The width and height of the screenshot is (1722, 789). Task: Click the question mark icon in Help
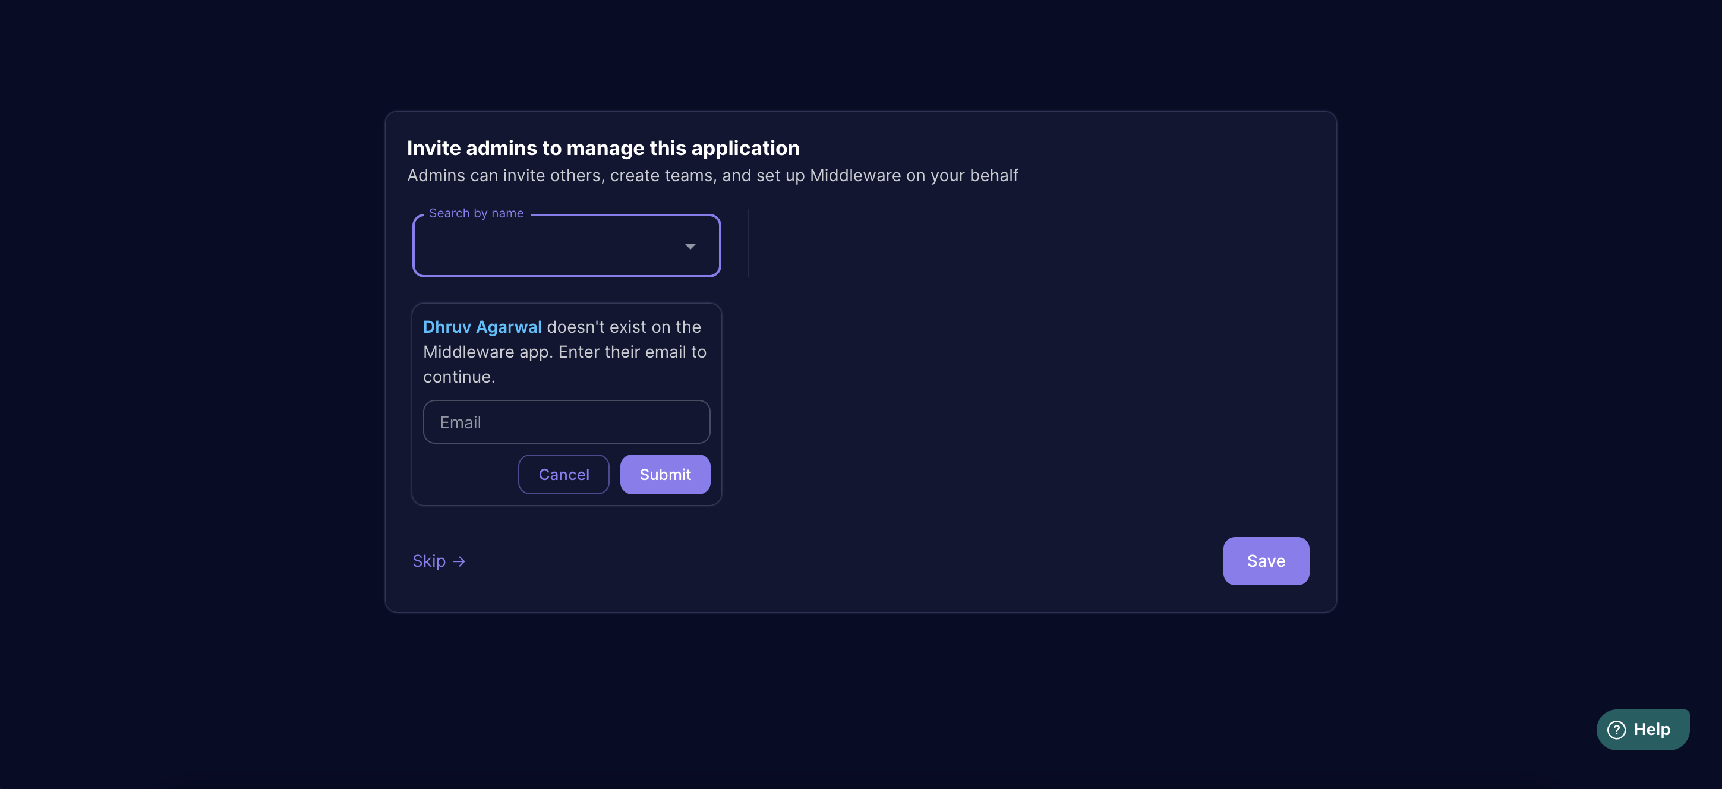pos(1616,730)
